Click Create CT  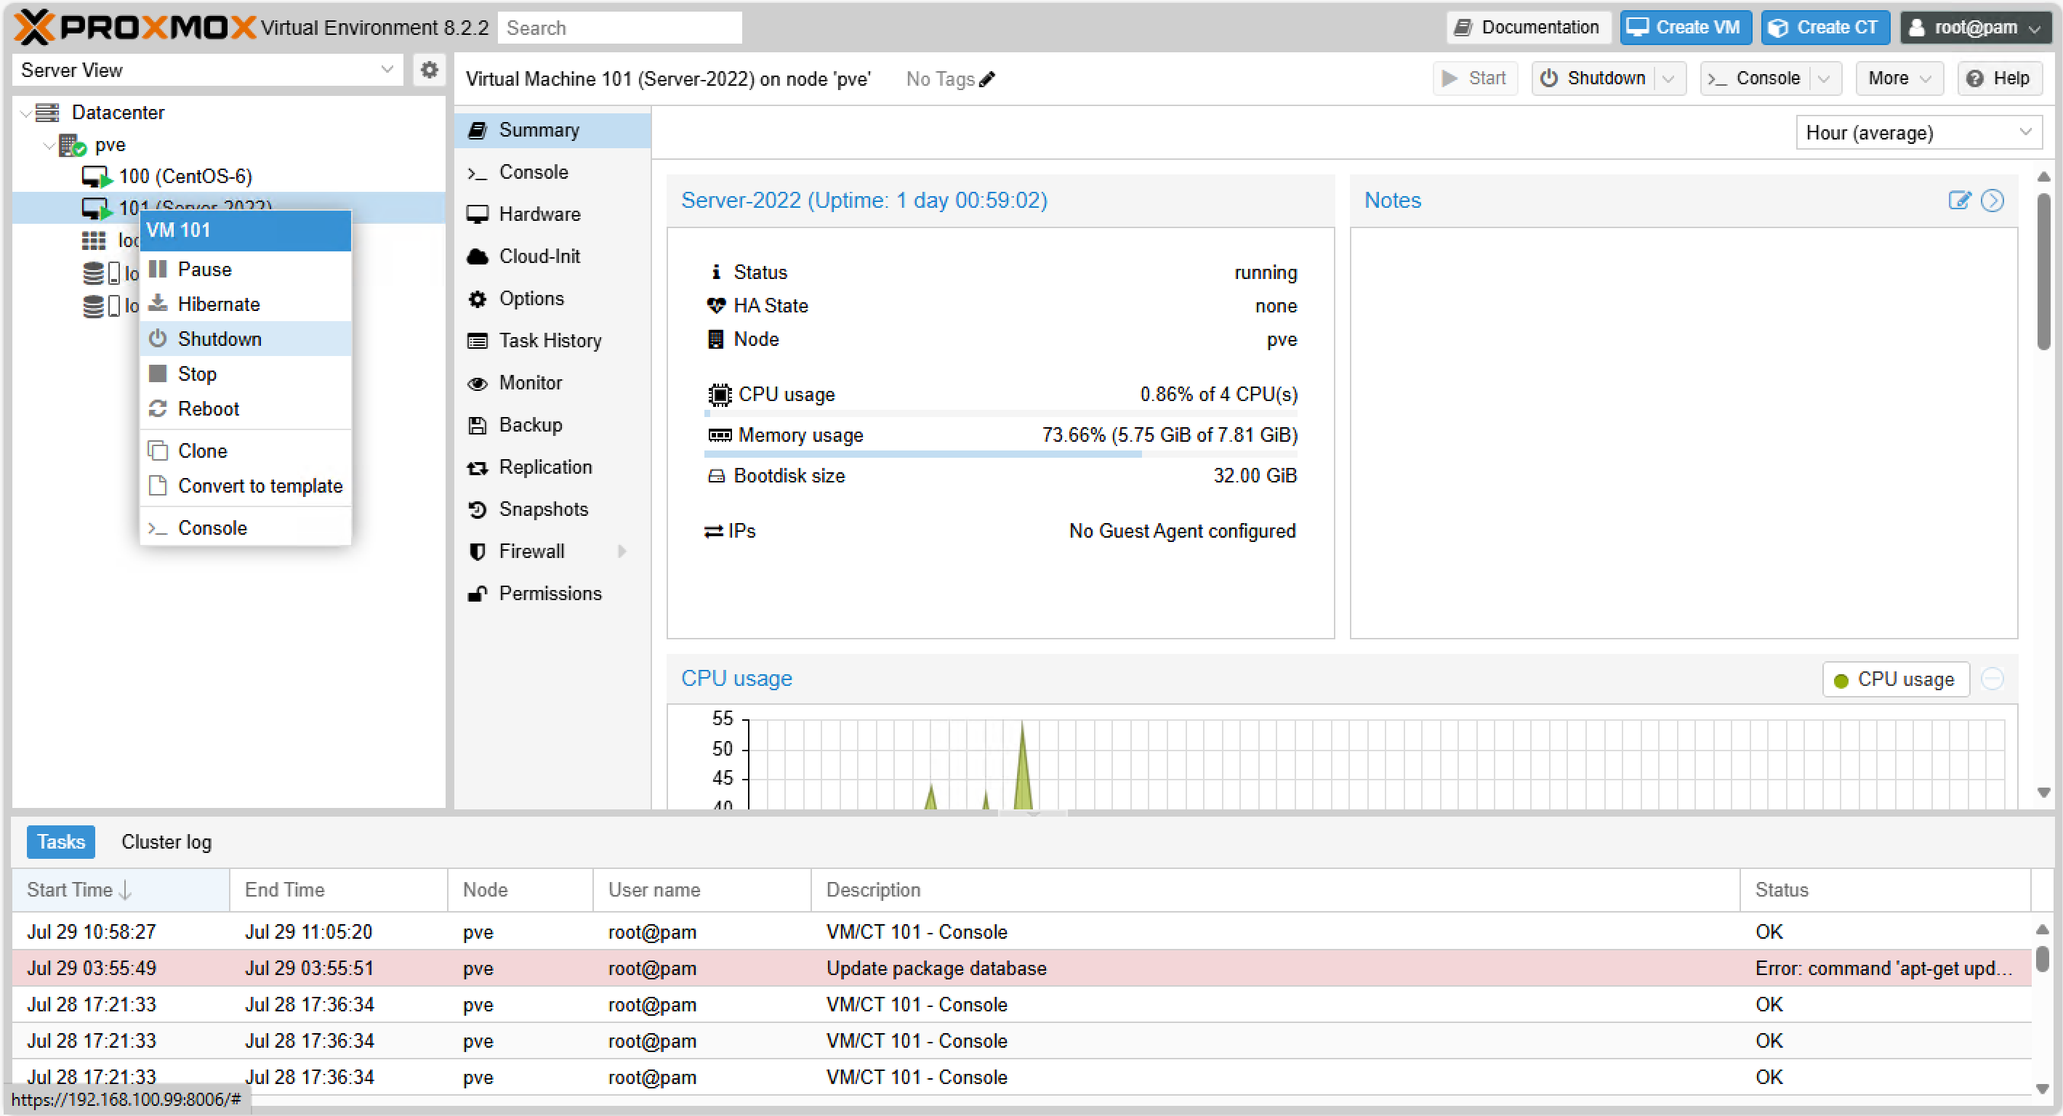(x=1825, y=27)
